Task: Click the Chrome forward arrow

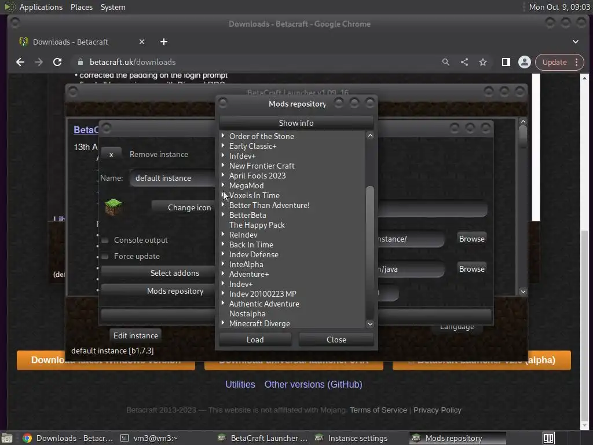Action: [x=39, y=62]
